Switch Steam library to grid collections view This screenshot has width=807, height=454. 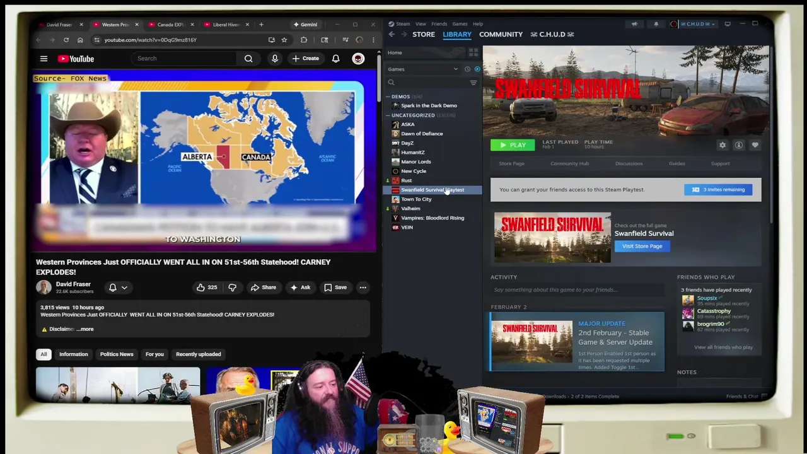[x=473, y=53]
